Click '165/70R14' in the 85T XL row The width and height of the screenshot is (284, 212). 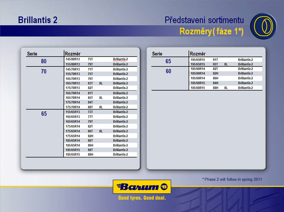(x=73, y=98)
